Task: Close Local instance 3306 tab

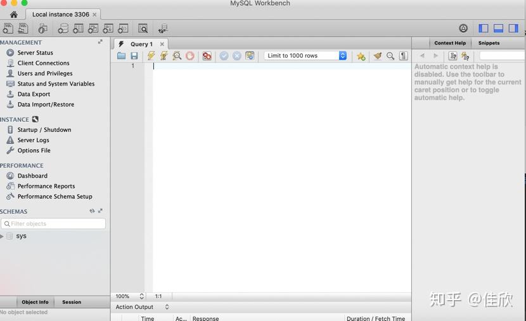Action: (94, 15)
